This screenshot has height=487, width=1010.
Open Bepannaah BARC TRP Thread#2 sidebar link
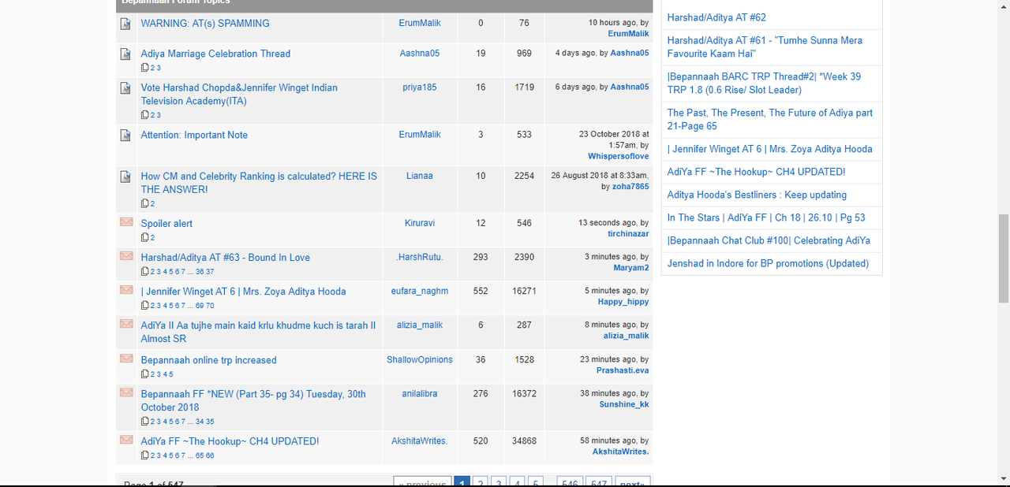pos(764,83)
